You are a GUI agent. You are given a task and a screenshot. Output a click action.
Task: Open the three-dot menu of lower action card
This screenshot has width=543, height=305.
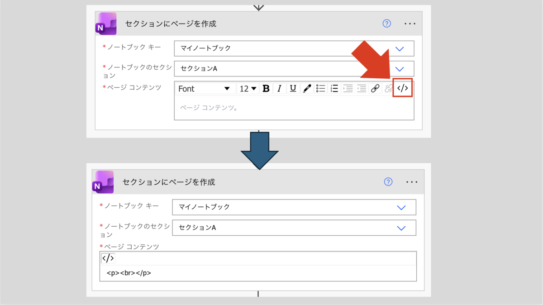pyautogui.click(x=412, y=182)
